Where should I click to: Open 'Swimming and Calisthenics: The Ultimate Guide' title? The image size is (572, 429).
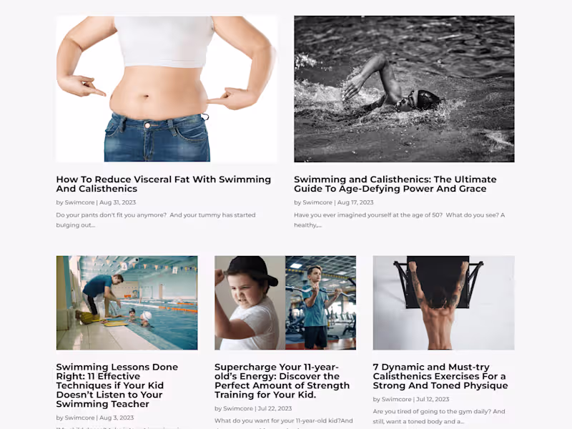[395, 184]
